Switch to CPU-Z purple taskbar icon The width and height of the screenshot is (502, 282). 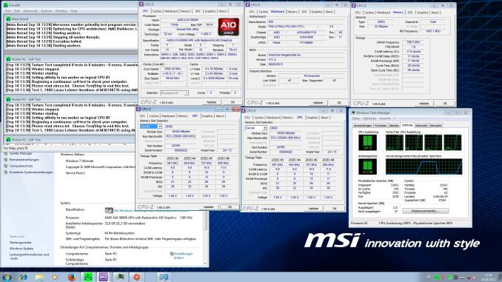coord(104,277)
